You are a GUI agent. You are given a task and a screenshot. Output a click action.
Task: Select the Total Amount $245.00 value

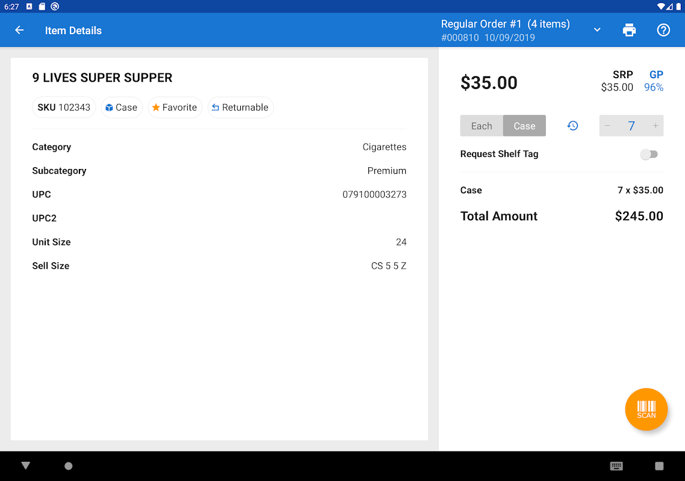pyautogui.click(x=639, y=216)
